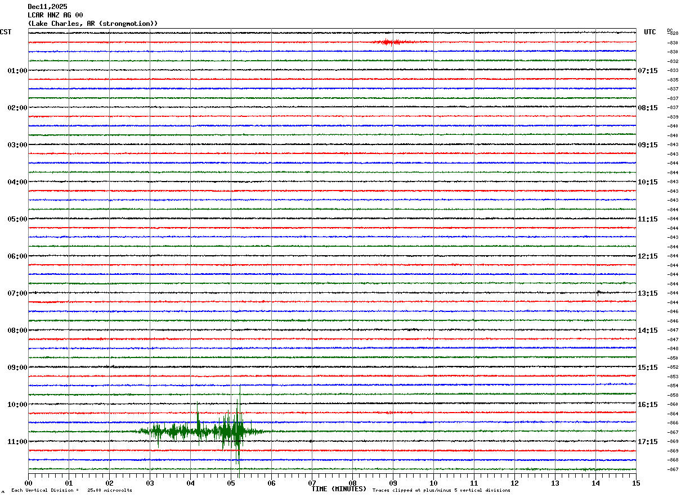Click the red seismic burst near minute 09
Viewport: 681px width, 498px height.
point(388,42)
